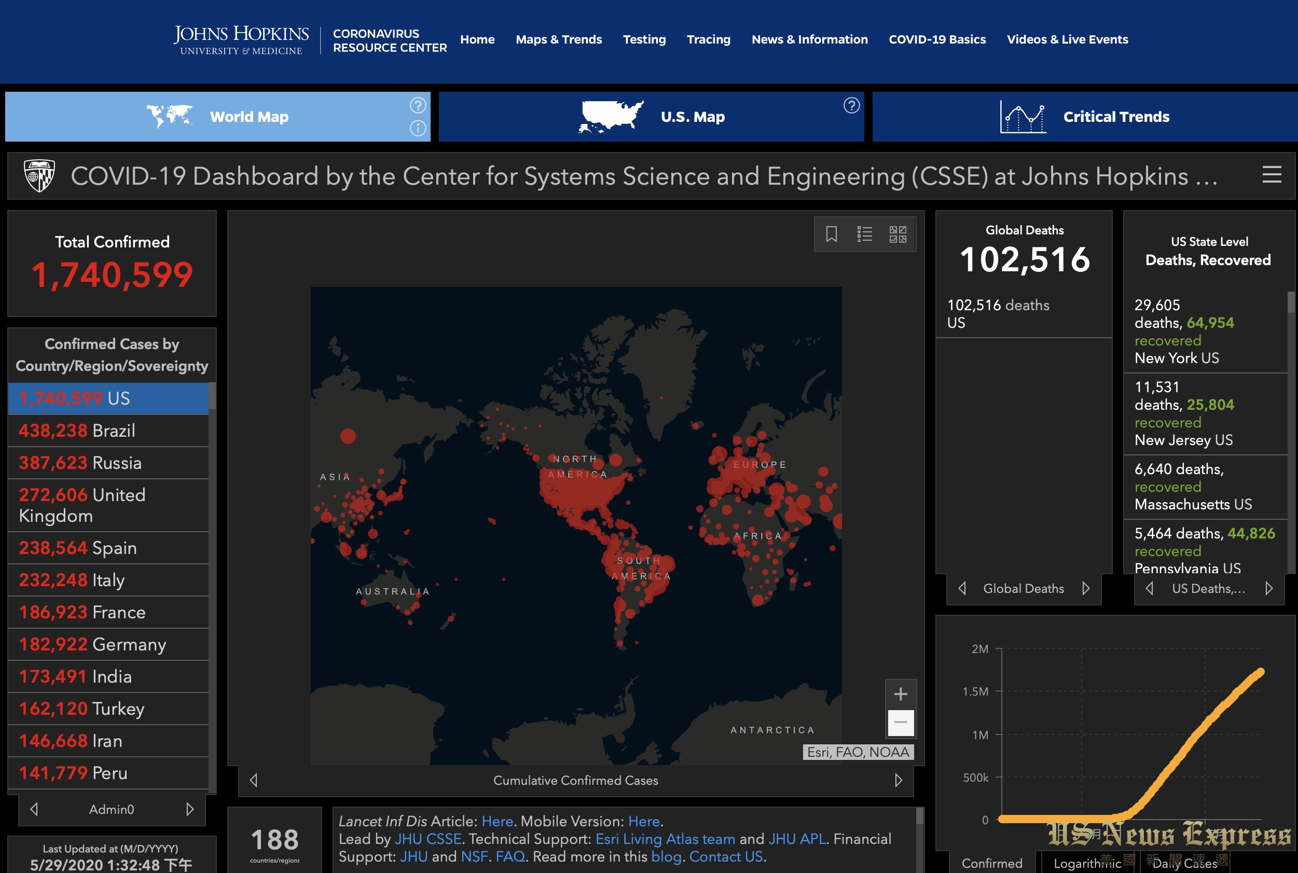Select the 438,238 Brazil row
This screenshot has width=1298, height=873.
[x=108, y=431]
